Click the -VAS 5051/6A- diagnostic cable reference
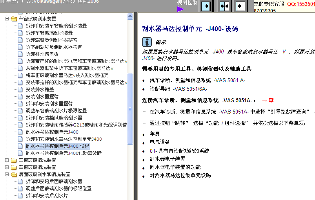Viewport: 315px width, 200px height. pos(190,89)
